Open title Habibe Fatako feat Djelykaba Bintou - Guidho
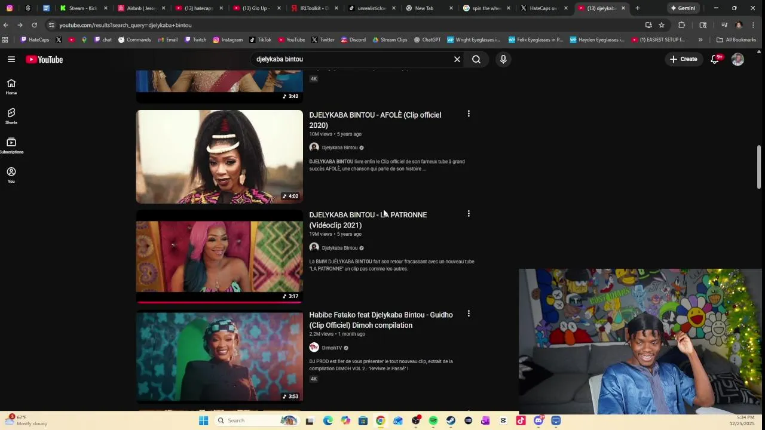The width and height of the screenshot is (765, 430). pos(381,320)
